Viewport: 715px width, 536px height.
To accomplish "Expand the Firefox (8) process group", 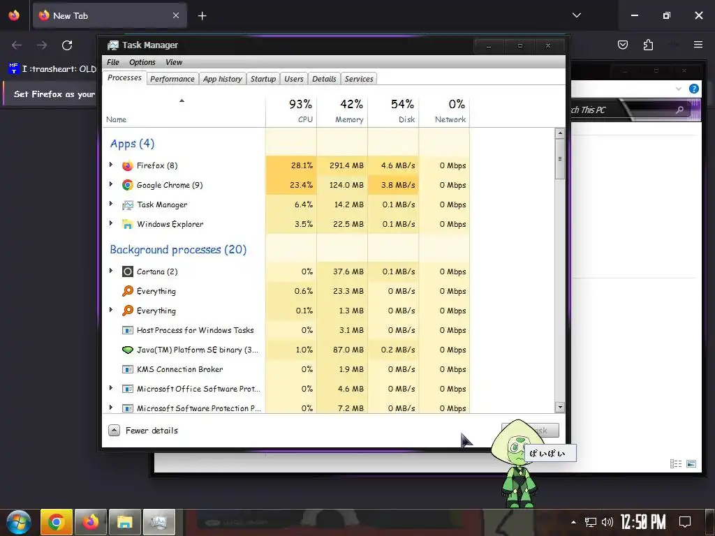I will (x=111, y=165).
